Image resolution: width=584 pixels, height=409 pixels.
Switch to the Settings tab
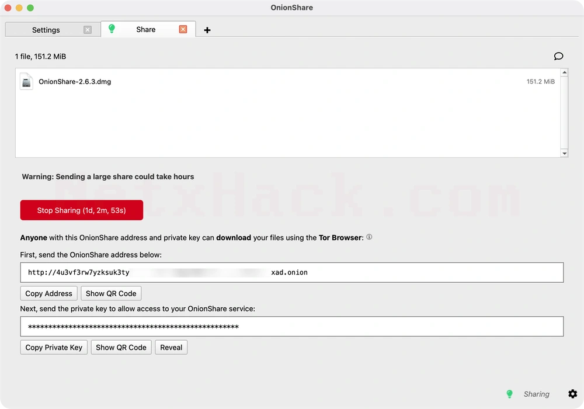[53, 30]
